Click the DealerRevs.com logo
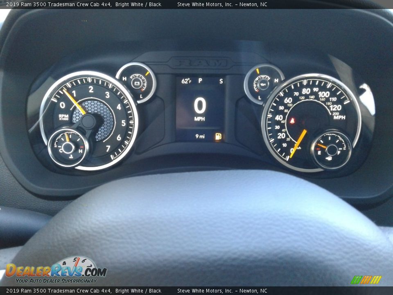The height and width of the screenshot is (295, 393). pyautogui.click(x=56, y=271)
